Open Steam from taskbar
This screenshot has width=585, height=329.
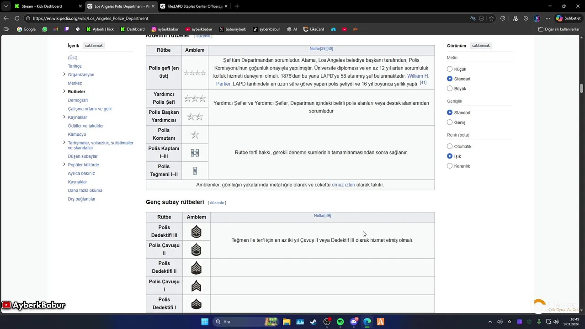click(314, 322)
